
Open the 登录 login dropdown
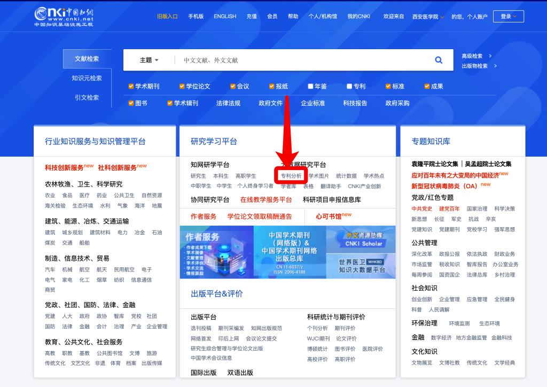point(509,17)
